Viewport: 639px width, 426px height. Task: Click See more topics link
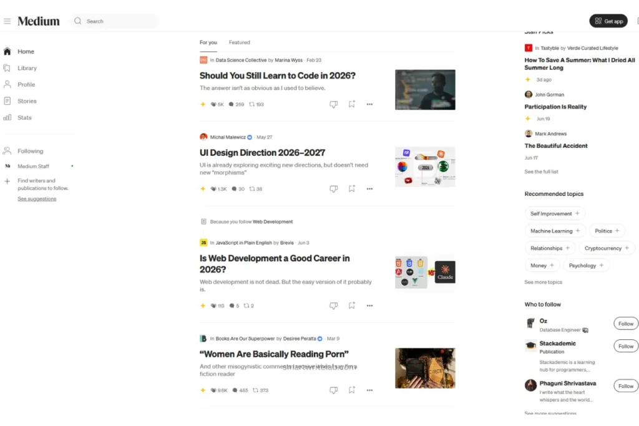point(544,283)
